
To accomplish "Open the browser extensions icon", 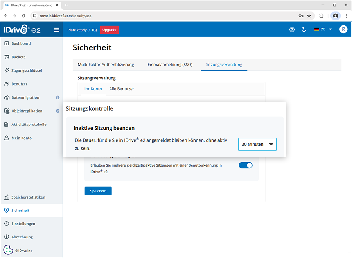I will click(x=321, y=16).
